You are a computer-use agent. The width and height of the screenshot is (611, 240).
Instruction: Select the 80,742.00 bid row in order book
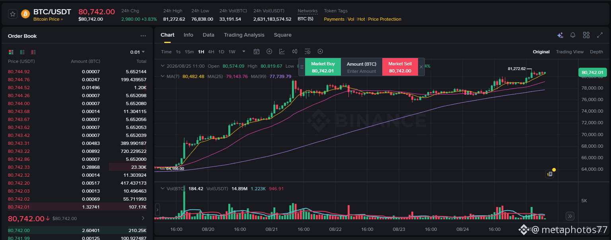point(77,230)
